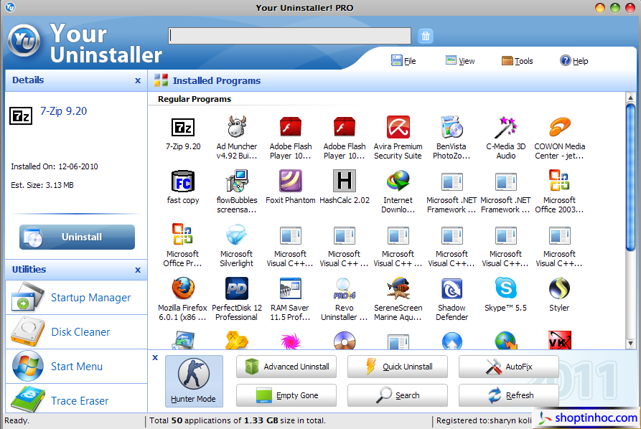The width and height of the screenshot is (641, 429).
Task: Select Microsoft .NET Framework beside Office 2003
Action: pos(505,181)
